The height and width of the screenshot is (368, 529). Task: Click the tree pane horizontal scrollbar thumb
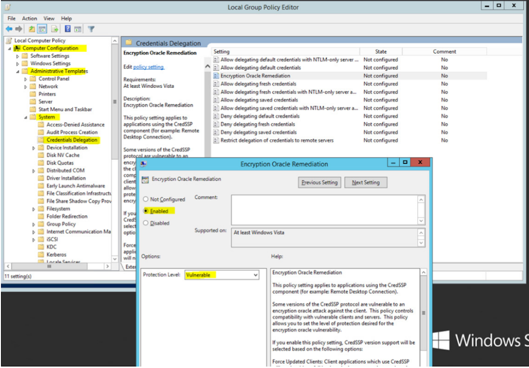click(49, 266)
